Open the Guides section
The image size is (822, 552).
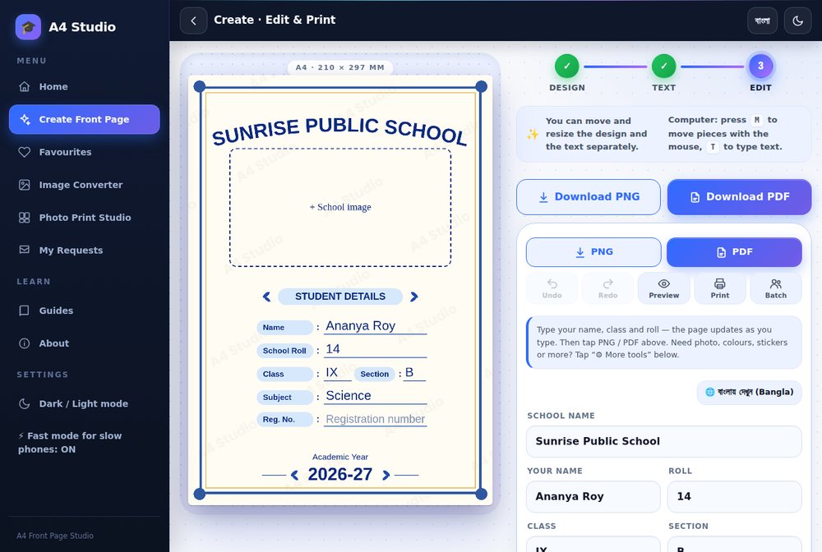85,310
